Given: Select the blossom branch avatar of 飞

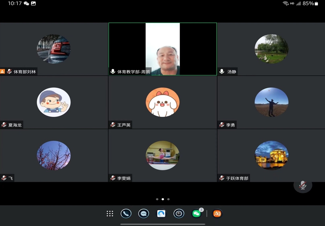Looking at the screenshot, I should [x=54, y=155].
